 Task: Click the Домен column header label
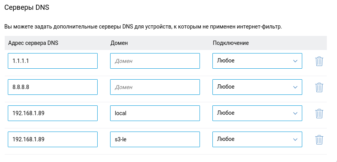click(x=119, y=43)
